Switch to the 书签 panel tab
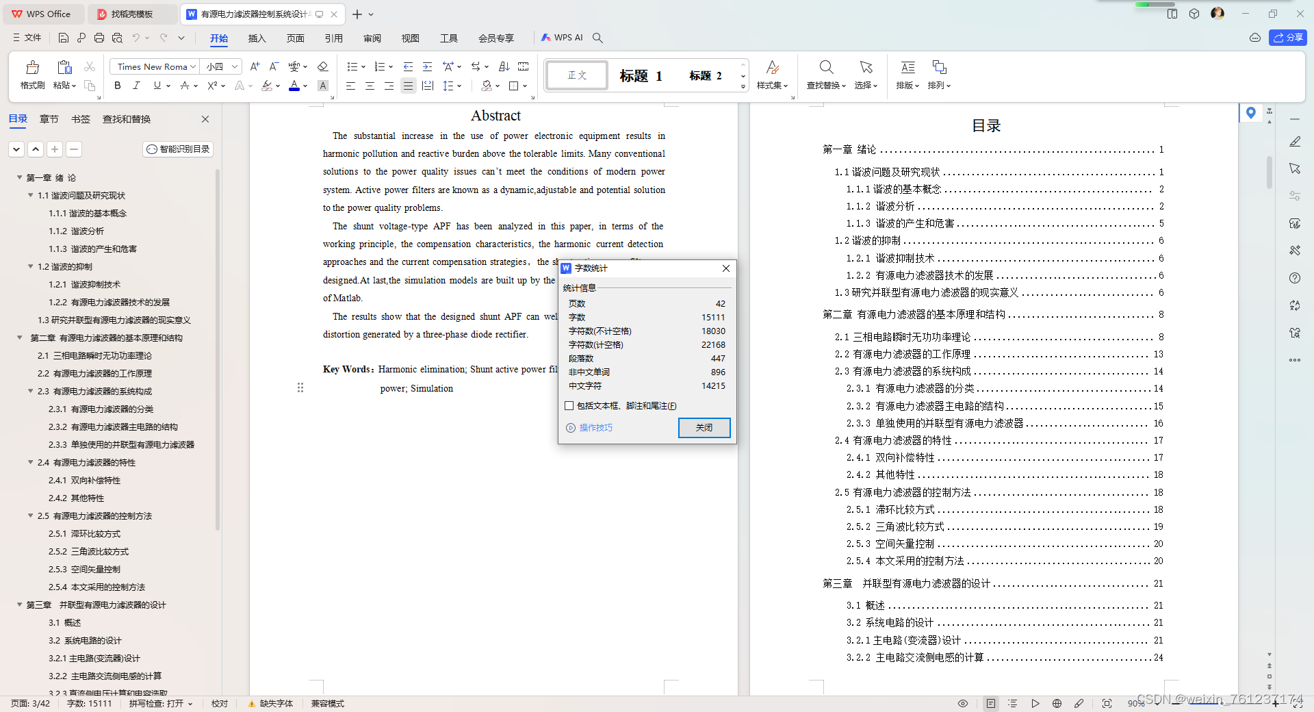 (80, 118)
